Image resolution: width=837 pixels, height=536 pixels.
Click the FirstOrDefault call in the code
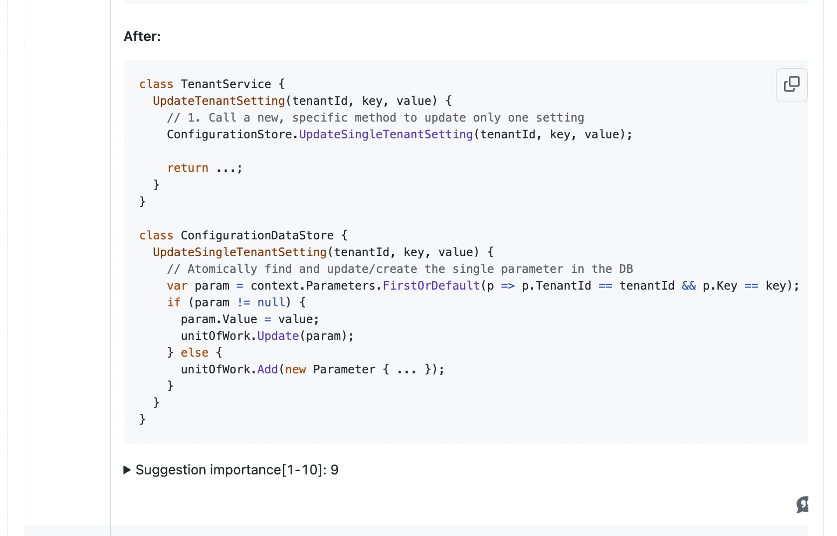pyautogui.click(x=431, y=285)
